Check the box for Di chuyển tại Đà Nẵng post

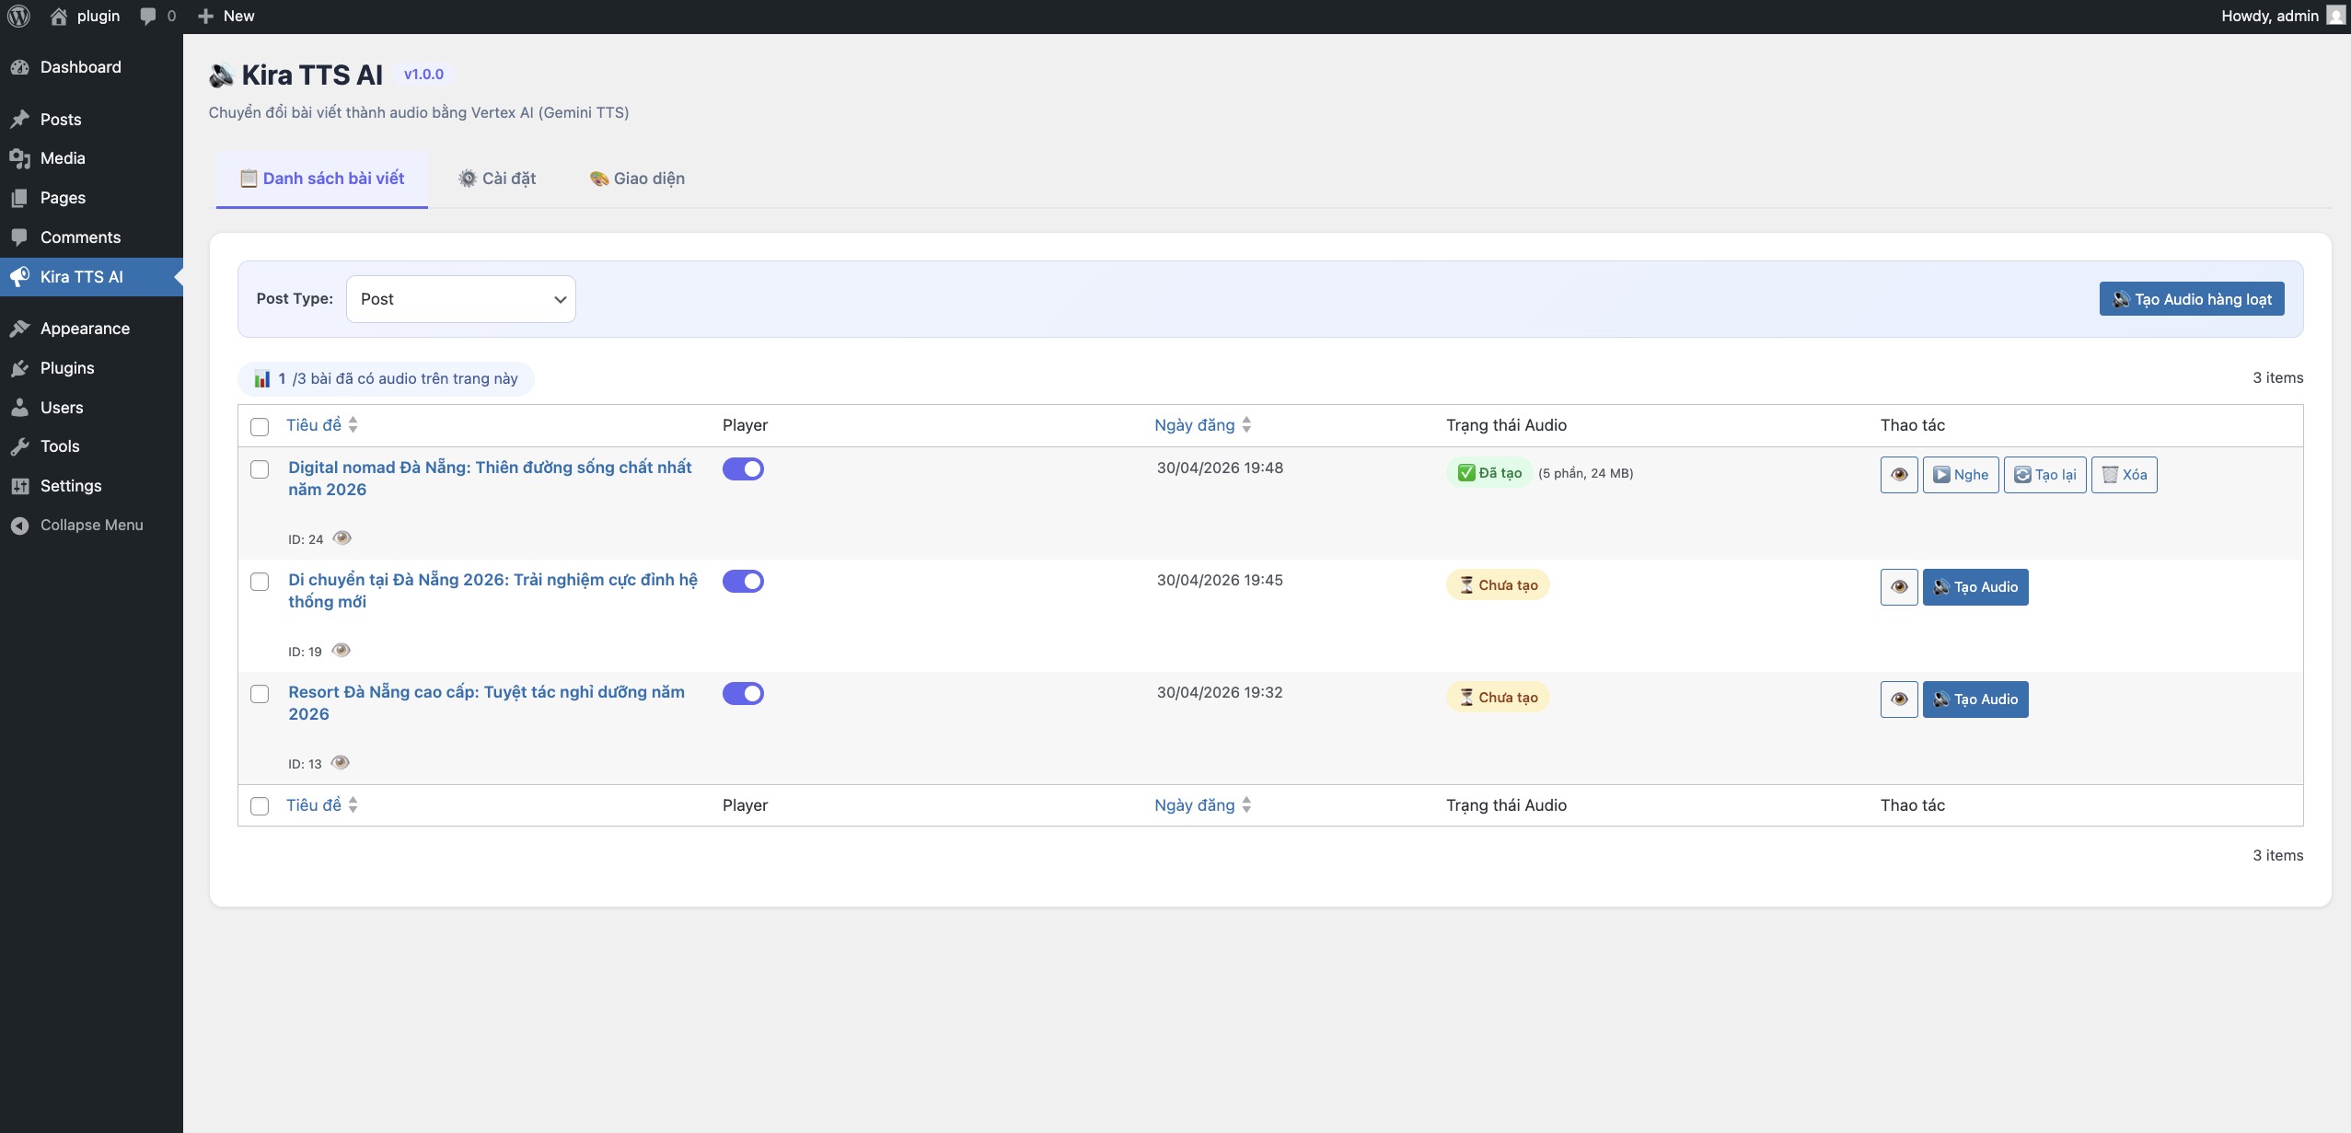pos(260,582)
